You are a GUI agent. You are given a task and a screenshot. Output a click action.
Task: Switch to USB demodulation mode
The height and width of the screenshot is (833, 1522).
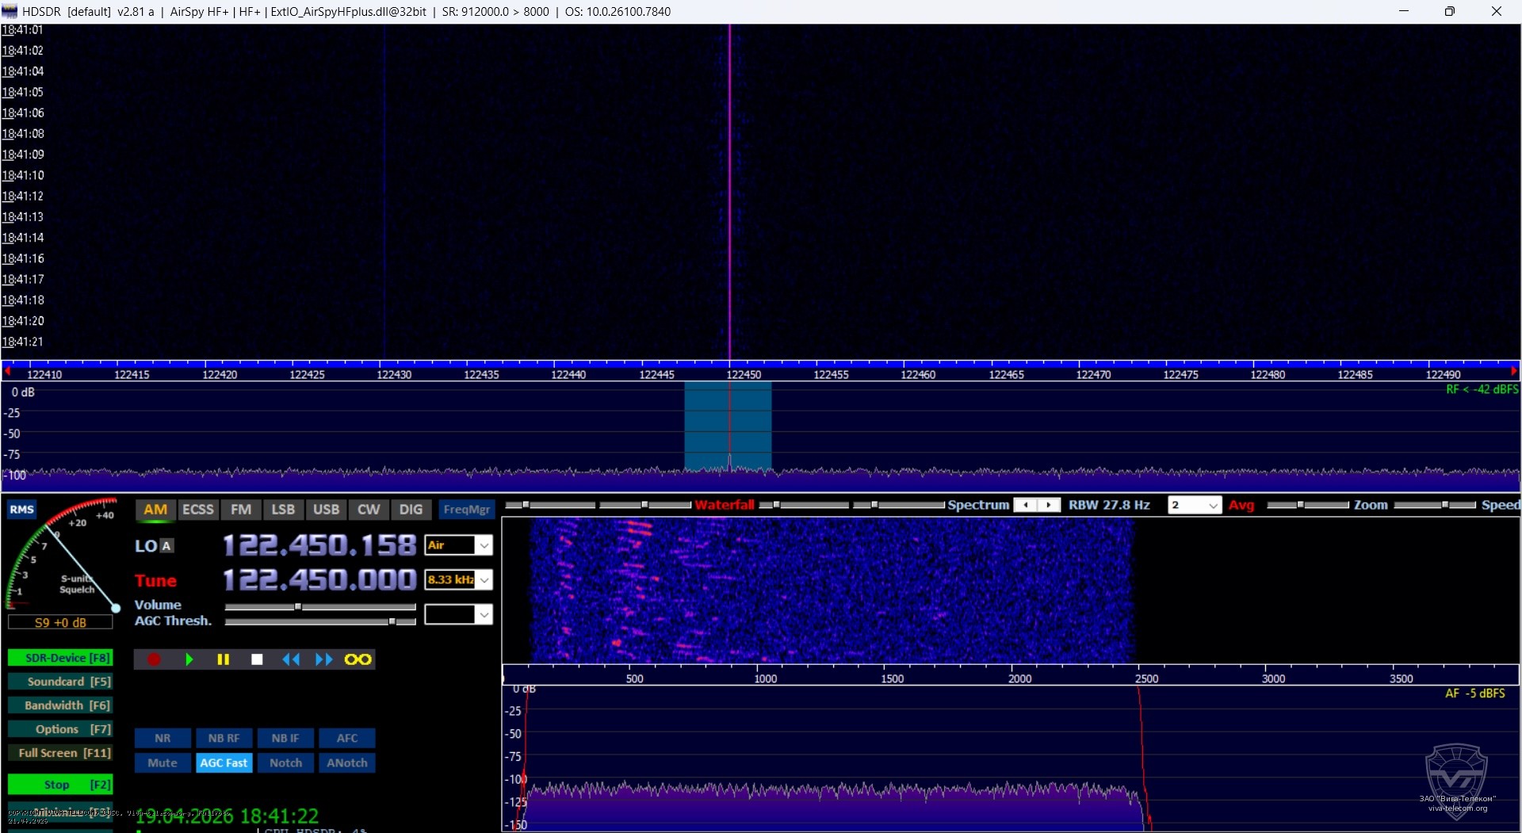(x=326, y=509)
